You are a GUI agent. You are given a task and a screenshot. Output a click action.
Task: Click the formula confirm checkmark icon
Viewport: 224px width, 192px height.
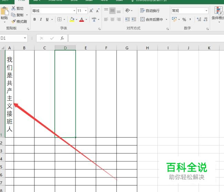coord(52,38)
